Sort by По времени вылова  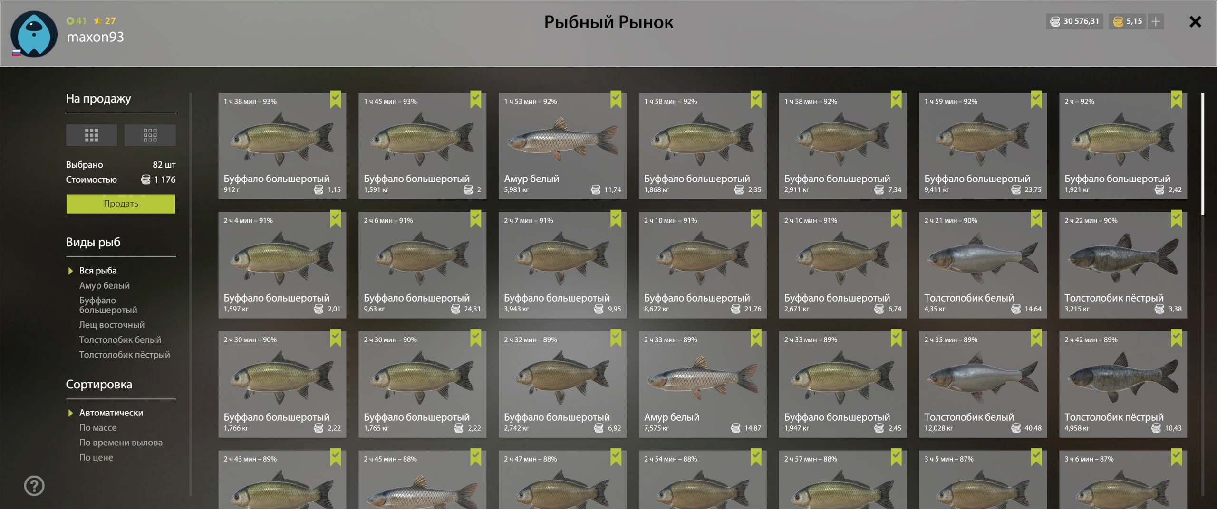click(121, 443)
